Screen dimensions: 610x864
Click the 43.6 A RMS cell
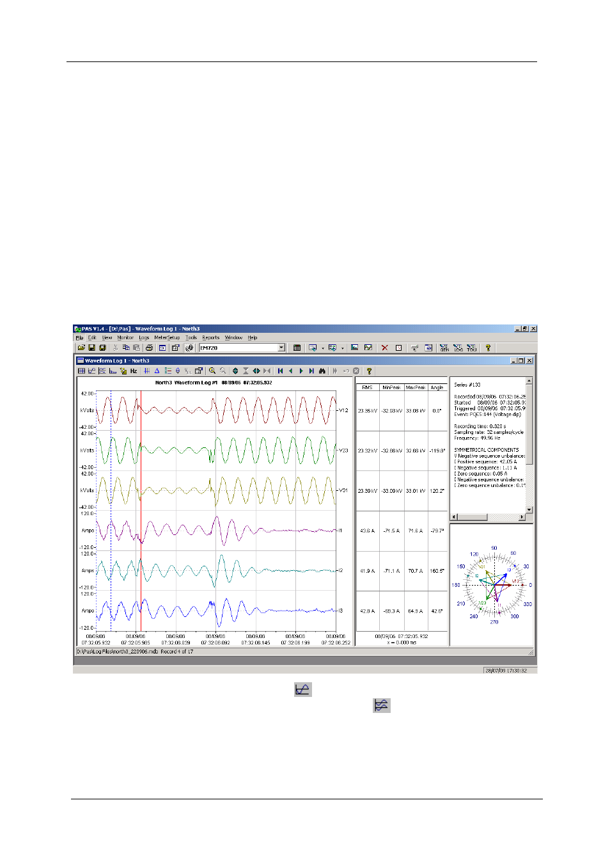367,531
